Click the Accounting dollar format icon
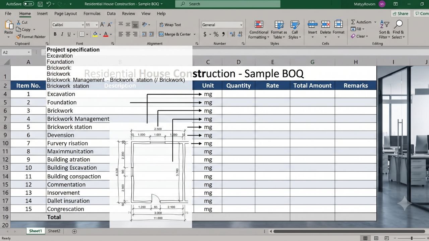The image size is (429, 241). point(205,34)
